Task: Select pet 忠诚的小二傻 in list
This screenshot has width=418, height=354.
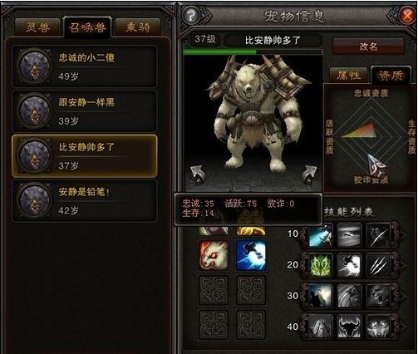Action: [x=85, y=66]
